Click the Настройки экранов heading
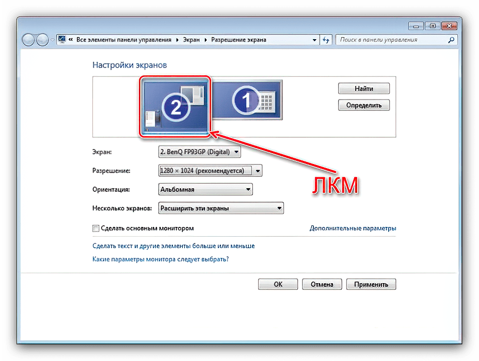 [130, 65]
